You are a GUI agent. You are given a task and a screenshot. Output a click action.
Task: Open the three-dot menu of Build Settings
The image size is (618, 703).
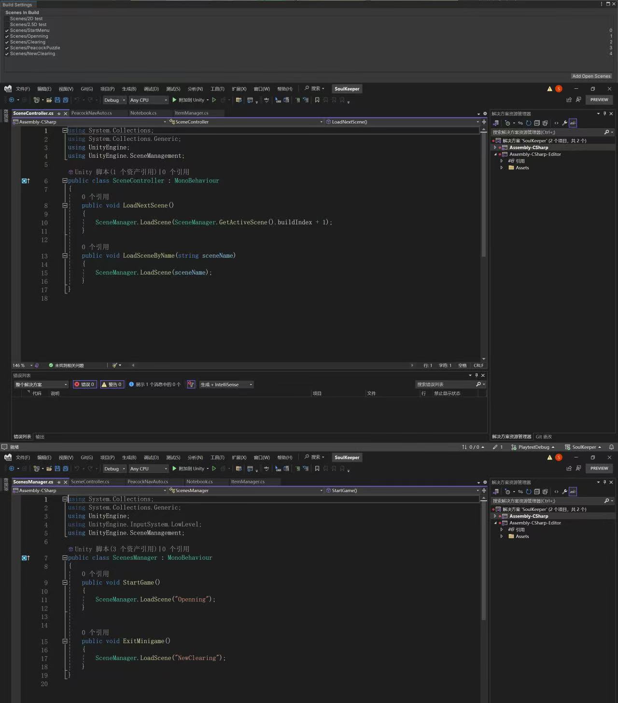coord(602,4)
